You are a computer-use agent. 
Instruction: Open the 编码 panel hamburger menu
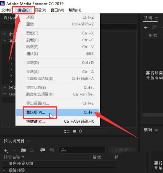point(156,130)
